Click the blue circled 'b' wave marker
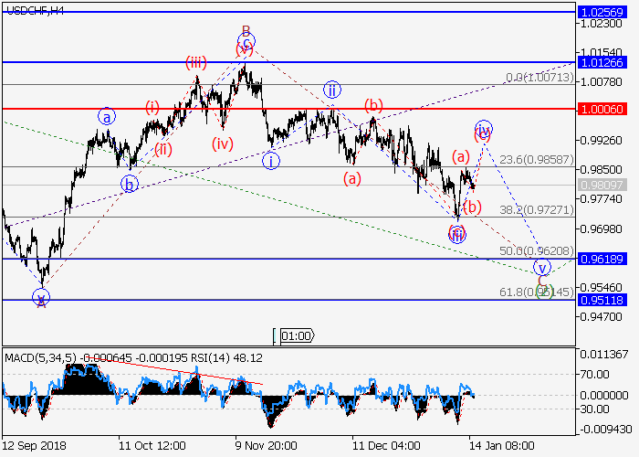Viewport: 639px width, 457px height. [130, 184]
